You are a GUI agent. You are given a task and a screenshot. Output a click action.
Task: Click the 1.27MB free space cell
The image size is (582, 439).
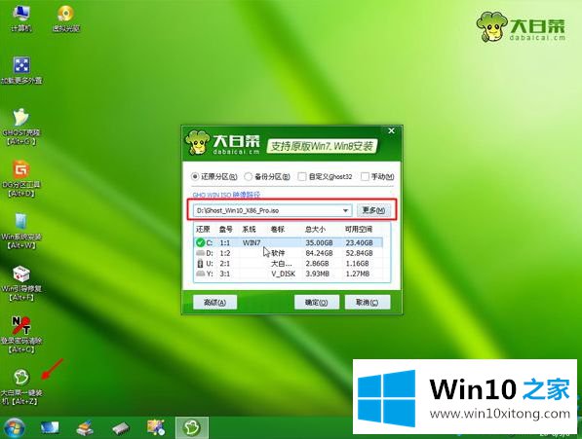click(357, 274)
